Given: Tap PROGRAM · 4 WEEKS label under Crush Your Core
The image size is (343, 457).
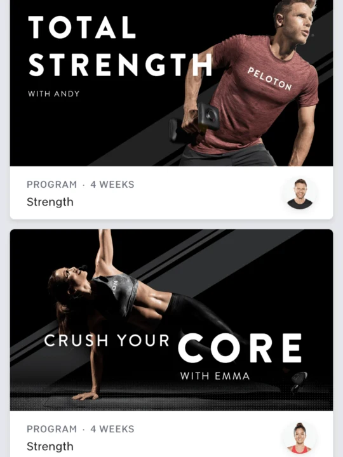Looking at the screenshot, I should [81, 429].
